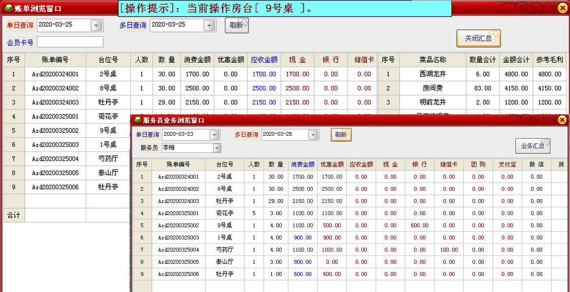Open 多日查询 date dropdown in 账单浏览窗口
The width and height of the screenshot is (570, 292).
[209, 25]
